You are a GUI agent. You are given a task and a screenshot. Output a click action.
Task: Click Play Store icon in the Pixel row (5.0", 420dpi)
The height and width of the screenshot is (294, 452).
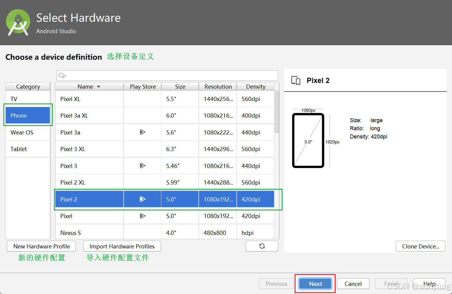pyautogui.click(x=143, y=216)
